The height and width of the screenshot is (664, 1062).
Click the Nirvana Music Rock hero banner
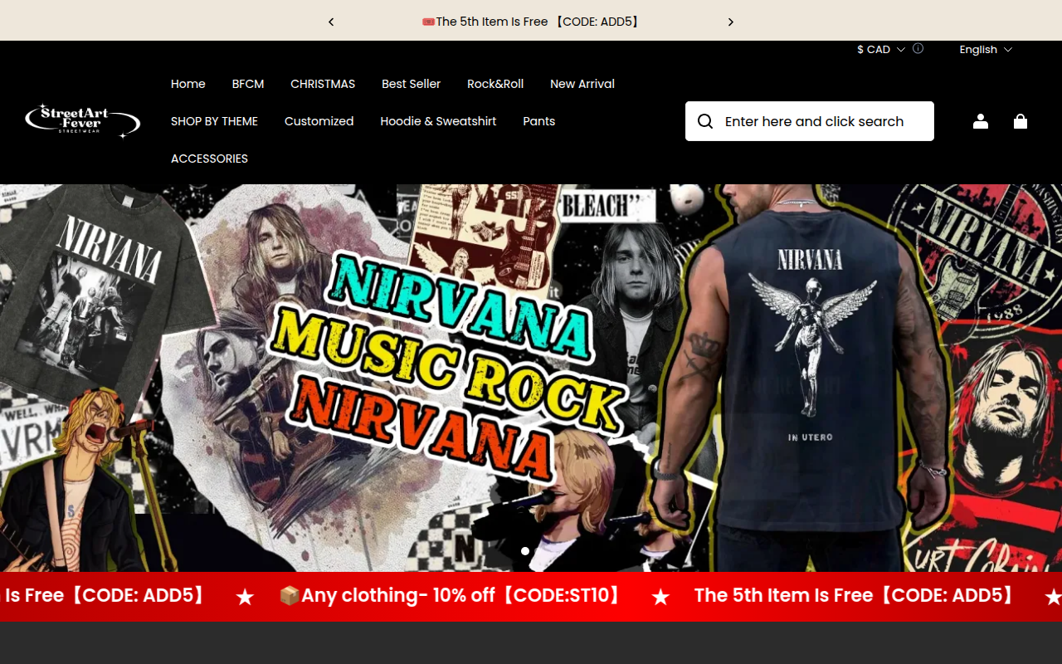(x=531, y=378)
